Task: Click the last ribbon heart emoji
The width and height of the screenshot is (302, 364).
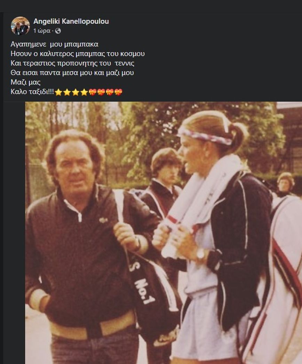Action: click(118, 92)
